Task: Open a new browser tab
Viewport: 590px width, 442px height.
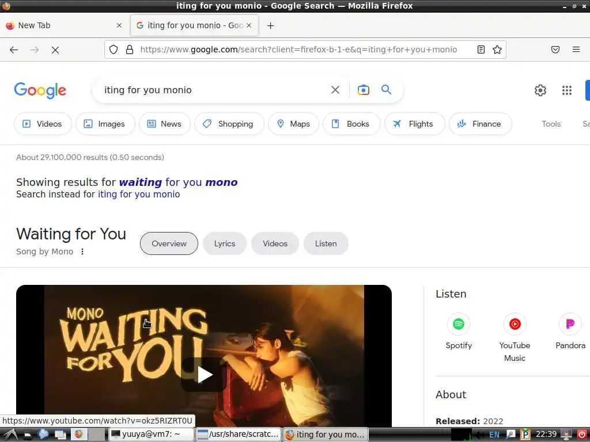Action: click(271, 25)
